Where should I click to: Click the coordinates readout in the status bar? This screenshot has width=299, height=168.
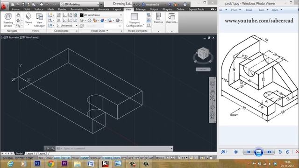(18, 158)
